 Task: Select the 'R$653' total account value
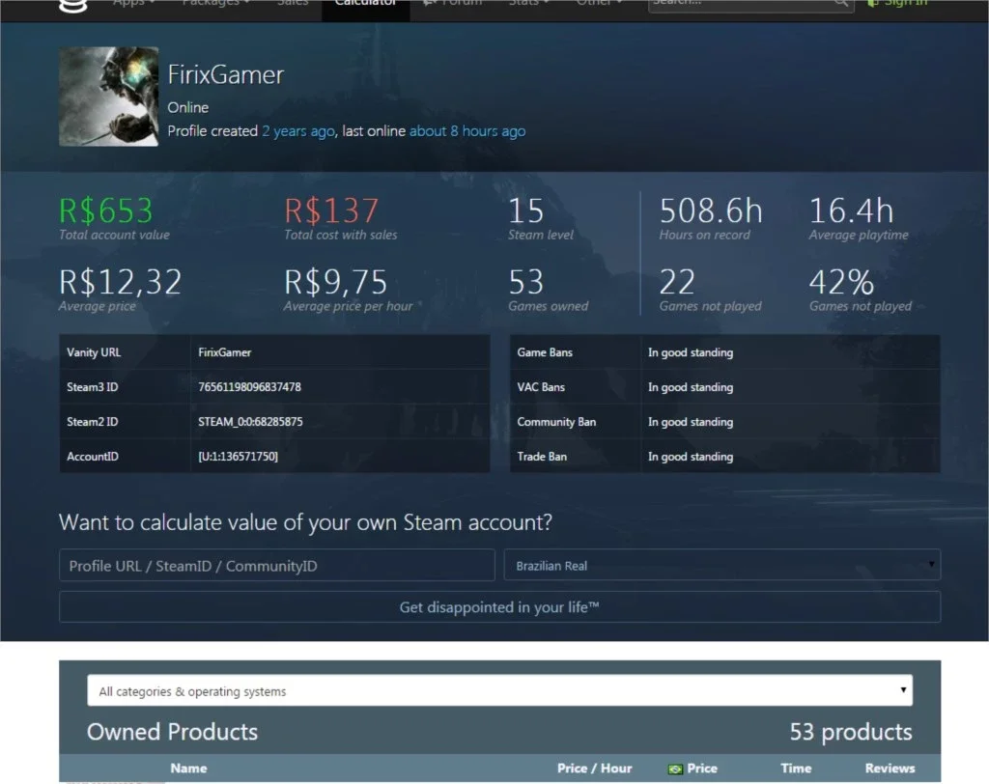[106, 210]
